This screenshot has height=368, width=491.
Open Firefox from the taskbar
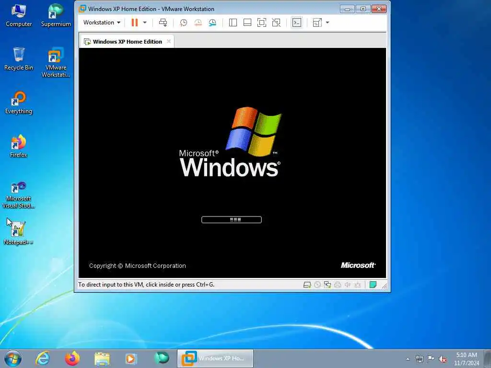(72, 358)
